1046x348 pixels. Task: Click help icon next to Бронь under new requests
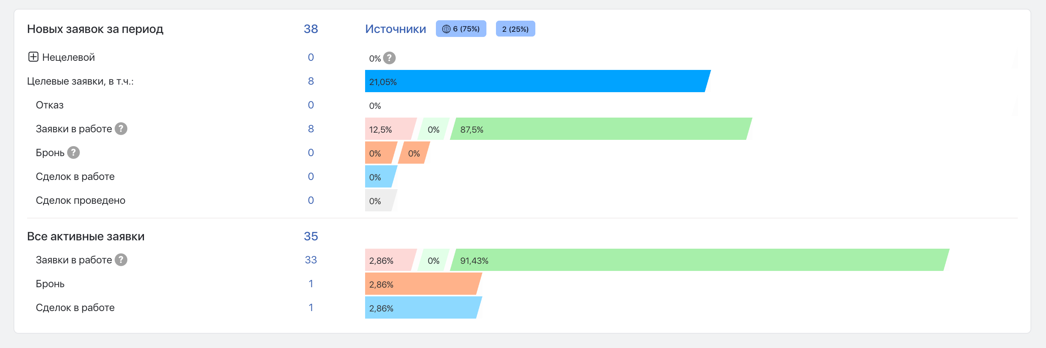[x=74, y=153]
